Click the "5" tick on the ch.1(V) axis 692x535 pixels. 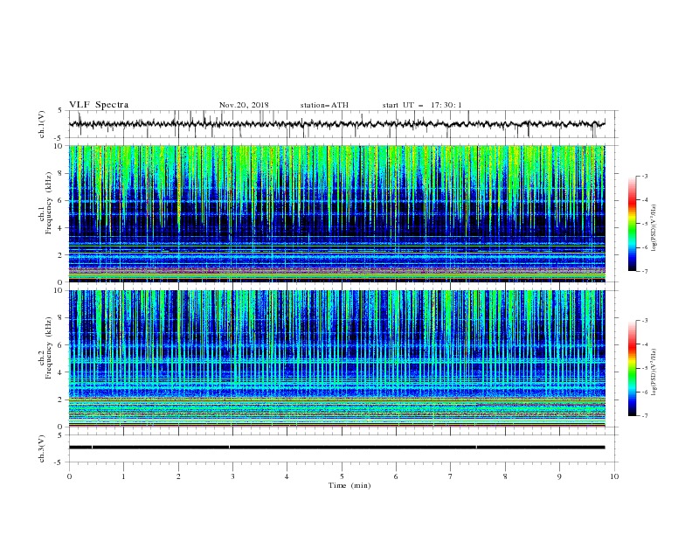[x=60, y=110]
